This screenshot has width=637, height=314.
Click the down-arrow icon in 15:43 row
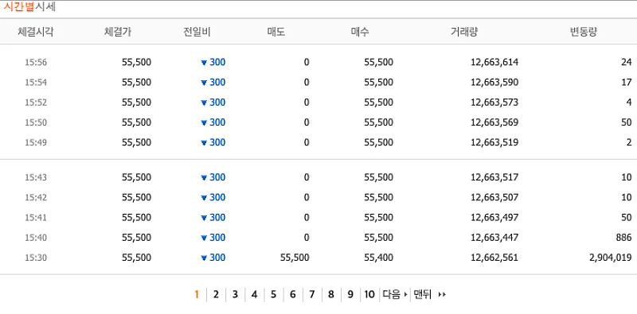[x=204, y=178]
